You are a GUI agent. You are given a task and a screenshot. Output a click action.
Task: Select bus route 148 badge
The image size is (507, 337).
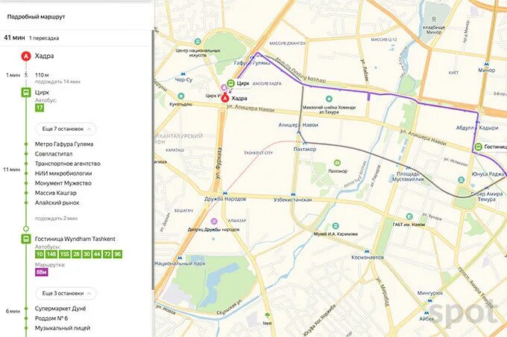tap(51, 254)
